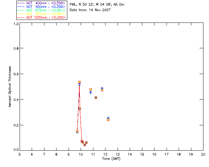Click the x-axis tick label 7
The image size is (209, 167).
tap(44, 154)
